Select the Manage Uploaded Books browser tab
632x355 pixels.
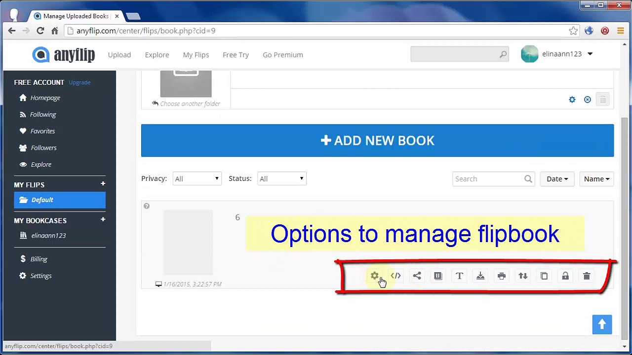coord(76,16)
